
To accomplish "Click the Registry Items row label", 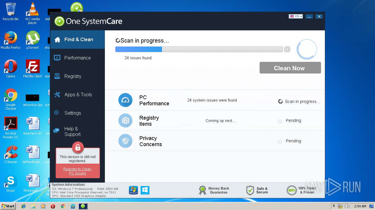I will point(149,121).
